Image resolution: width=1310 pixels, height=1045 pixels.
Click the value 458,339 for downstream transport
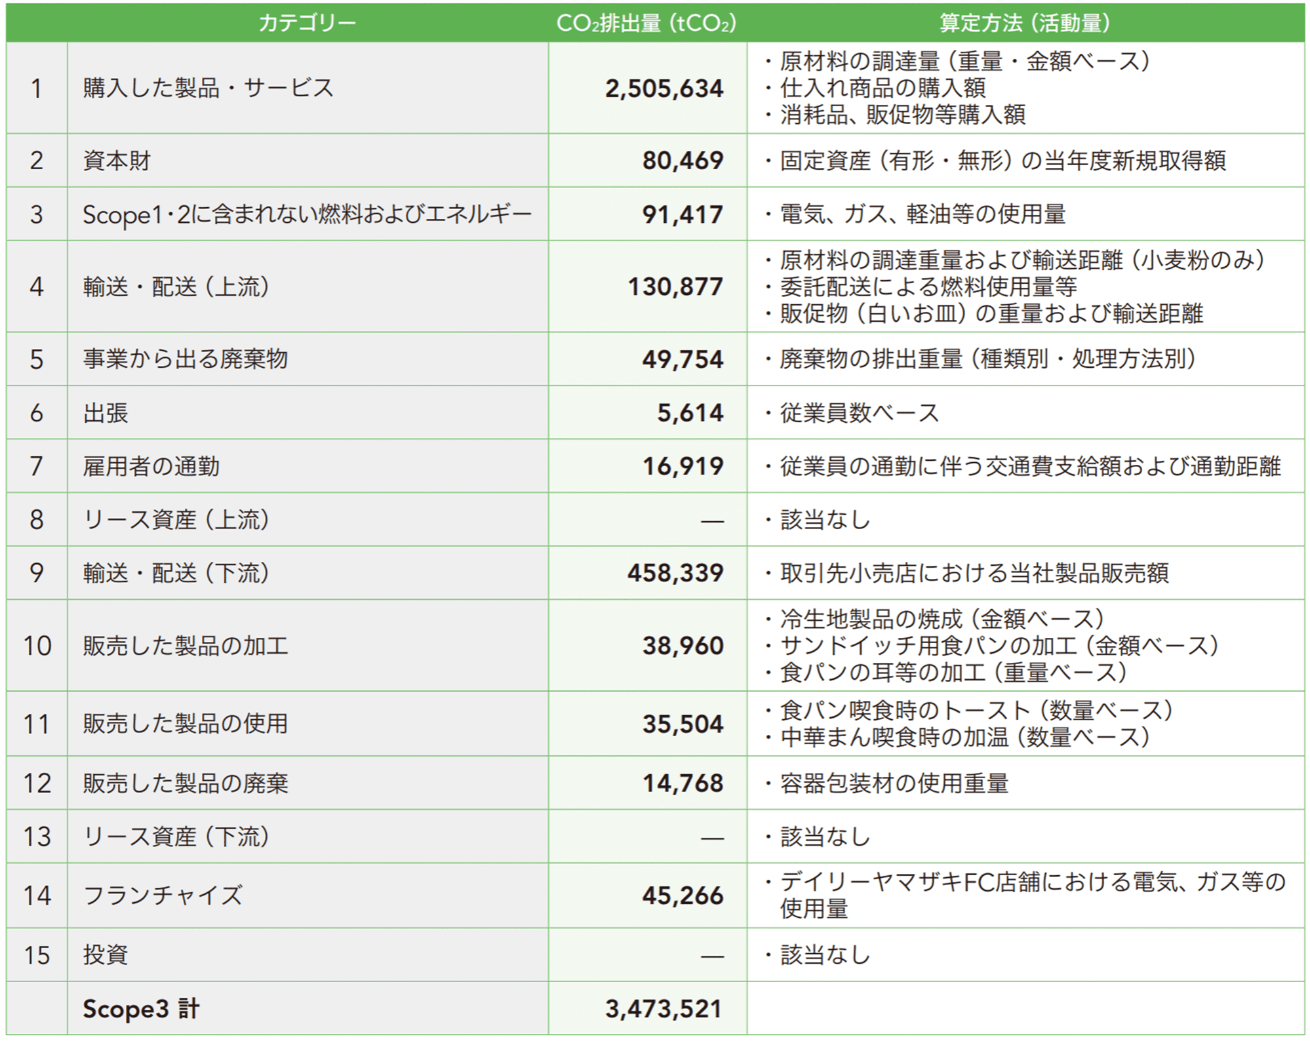pos(675,573)
